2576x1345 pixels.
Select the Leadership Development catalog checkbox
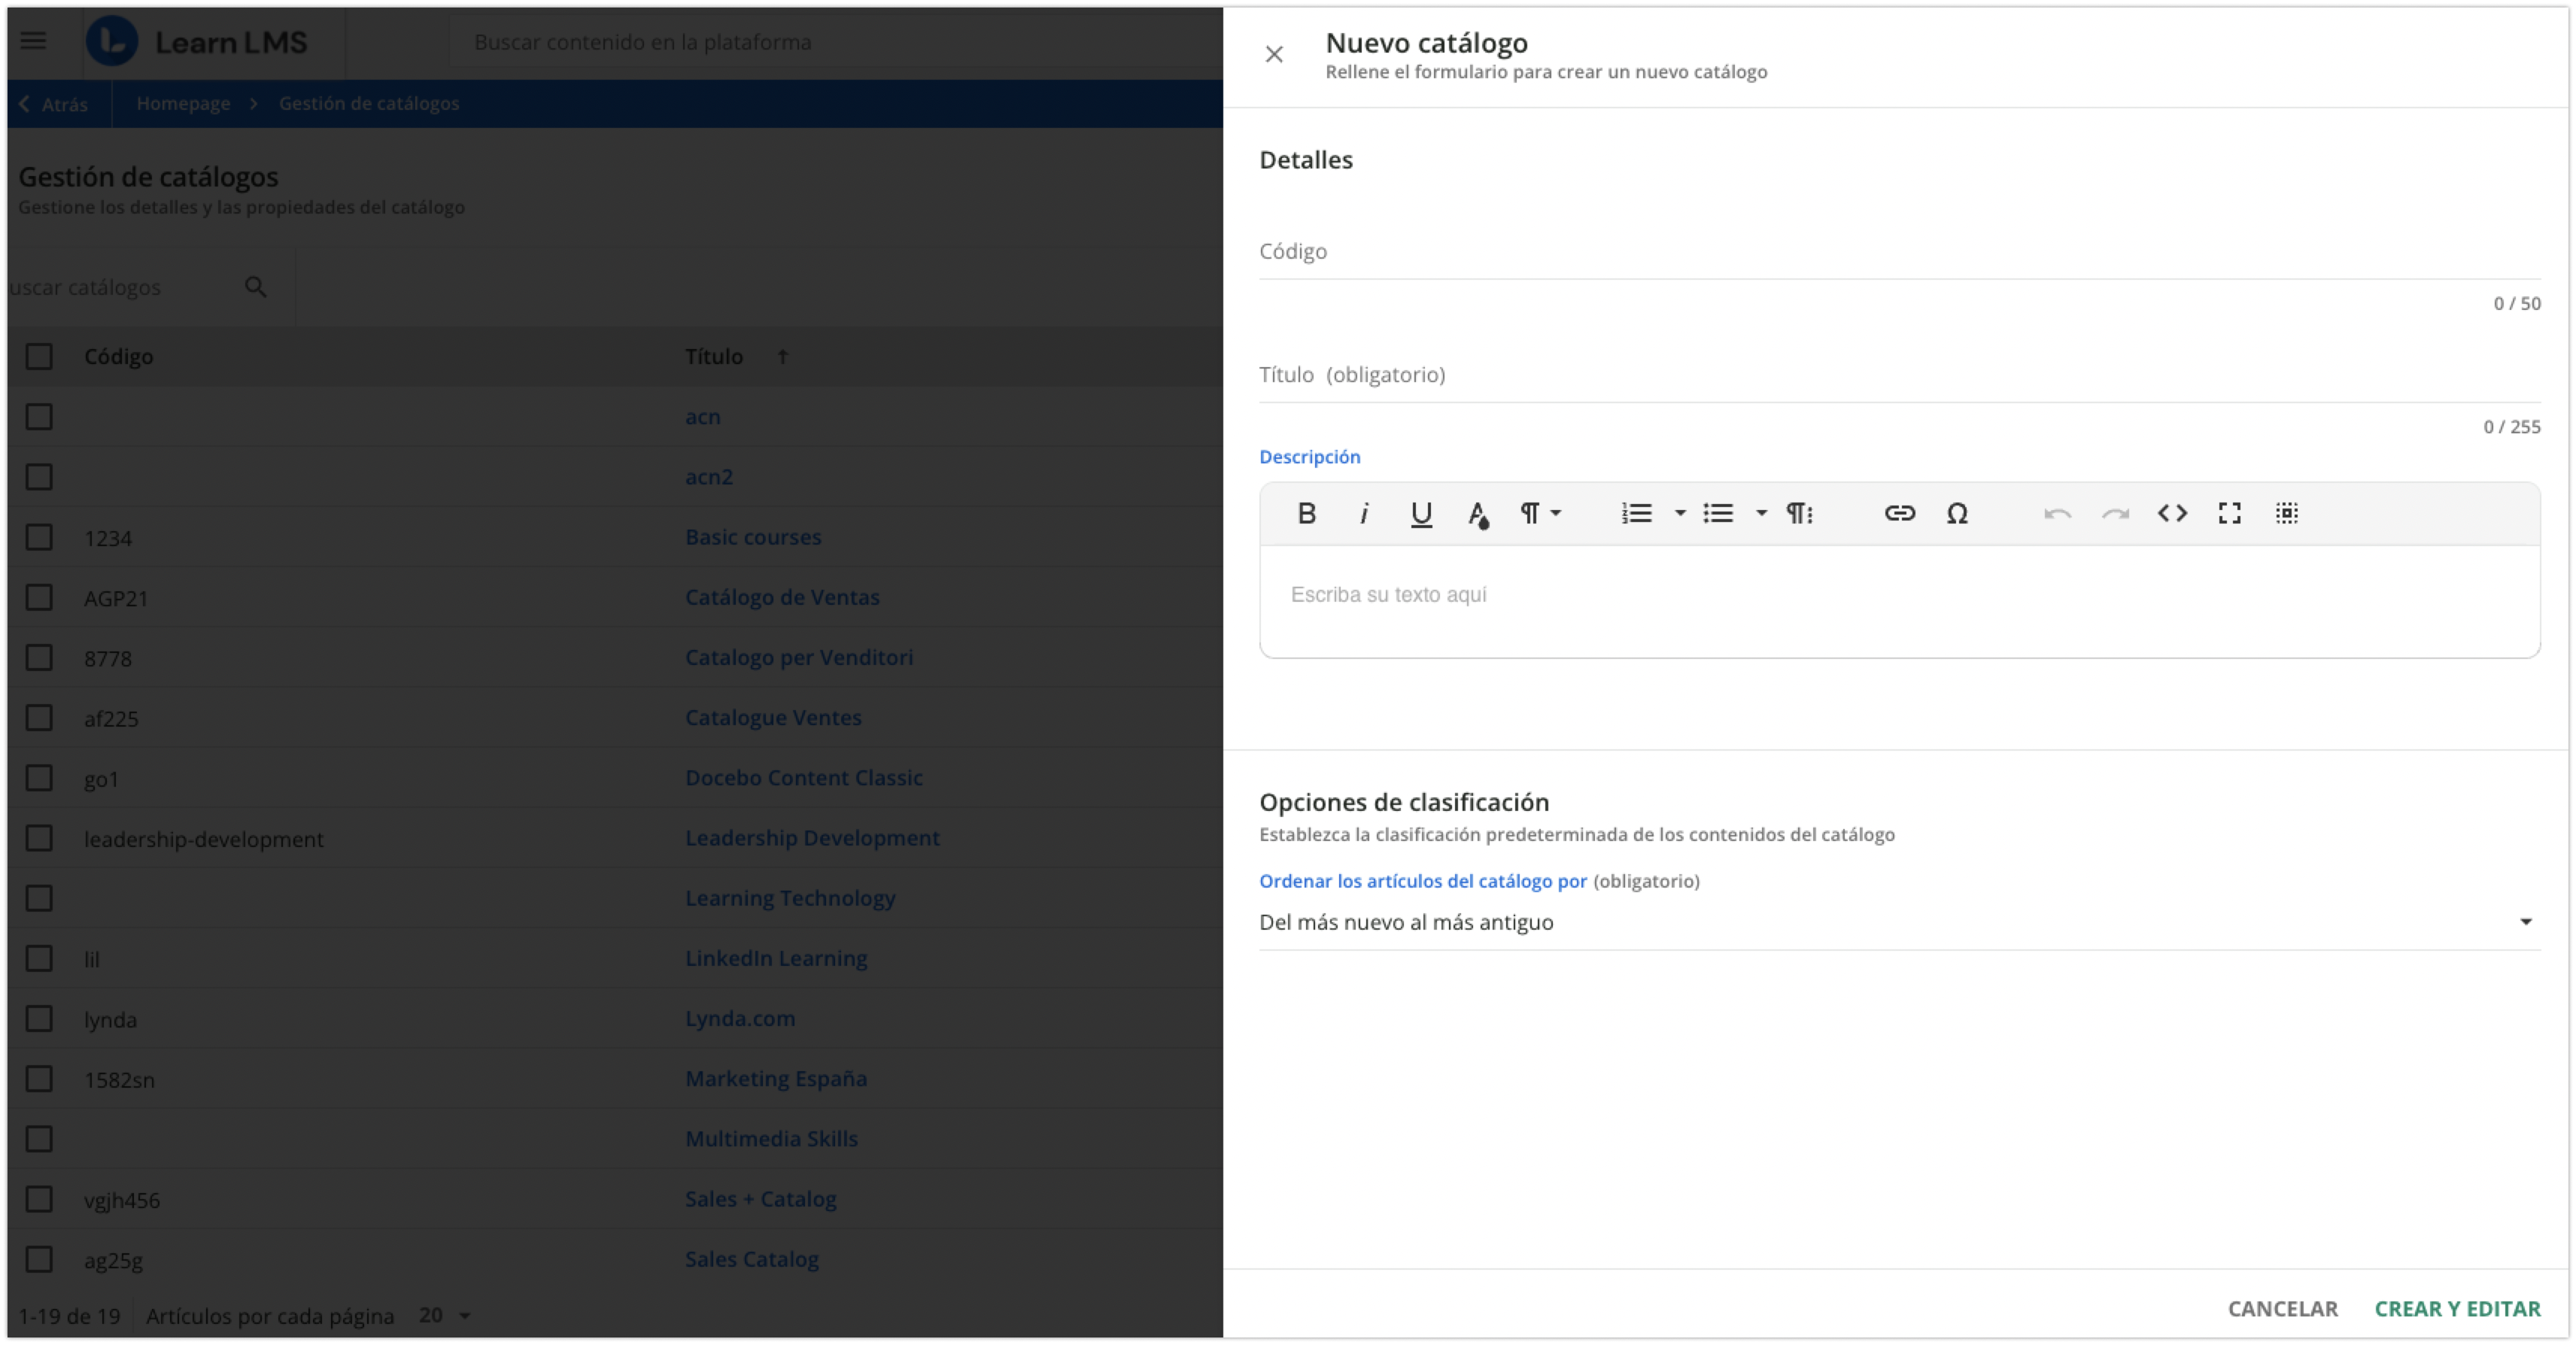[39, 838]
